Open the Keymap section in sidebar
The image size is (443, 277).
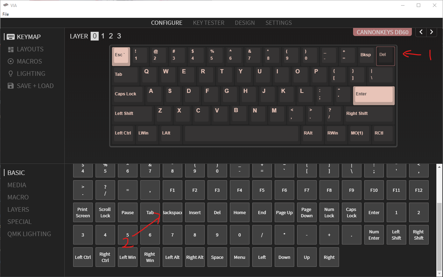(29, 37)
